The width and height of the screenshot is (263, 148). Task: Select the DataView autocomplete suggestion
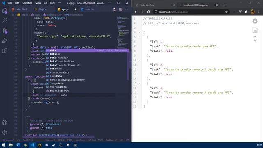(x=87, y=69)
